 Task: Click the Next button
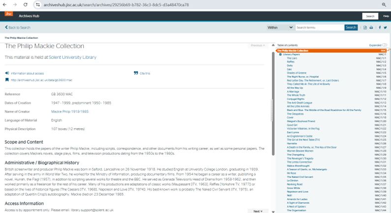pyautogui.click(x=258, y=211)
